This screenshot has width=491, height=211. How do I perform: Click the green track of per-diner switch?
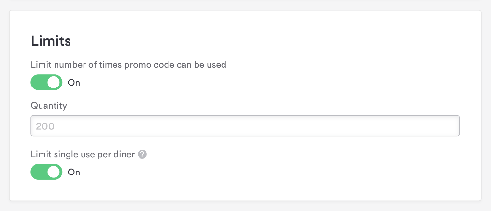[39, 172]
